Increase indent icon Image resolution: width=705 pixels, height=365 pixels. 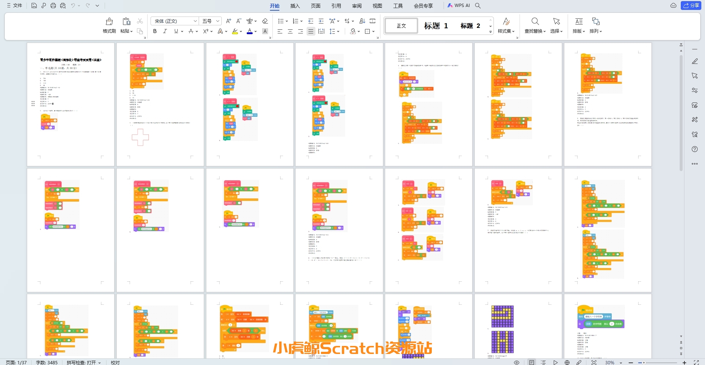[321, 21]
